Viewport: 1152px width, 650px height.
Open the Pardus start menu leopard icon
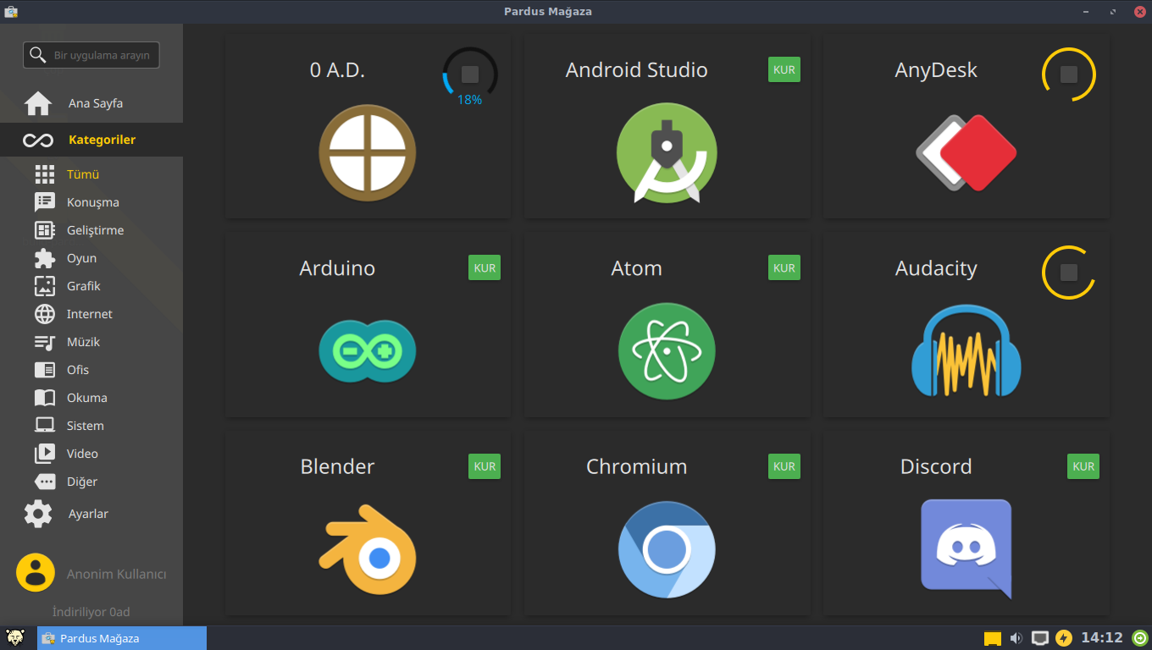(x=14, y=638)
